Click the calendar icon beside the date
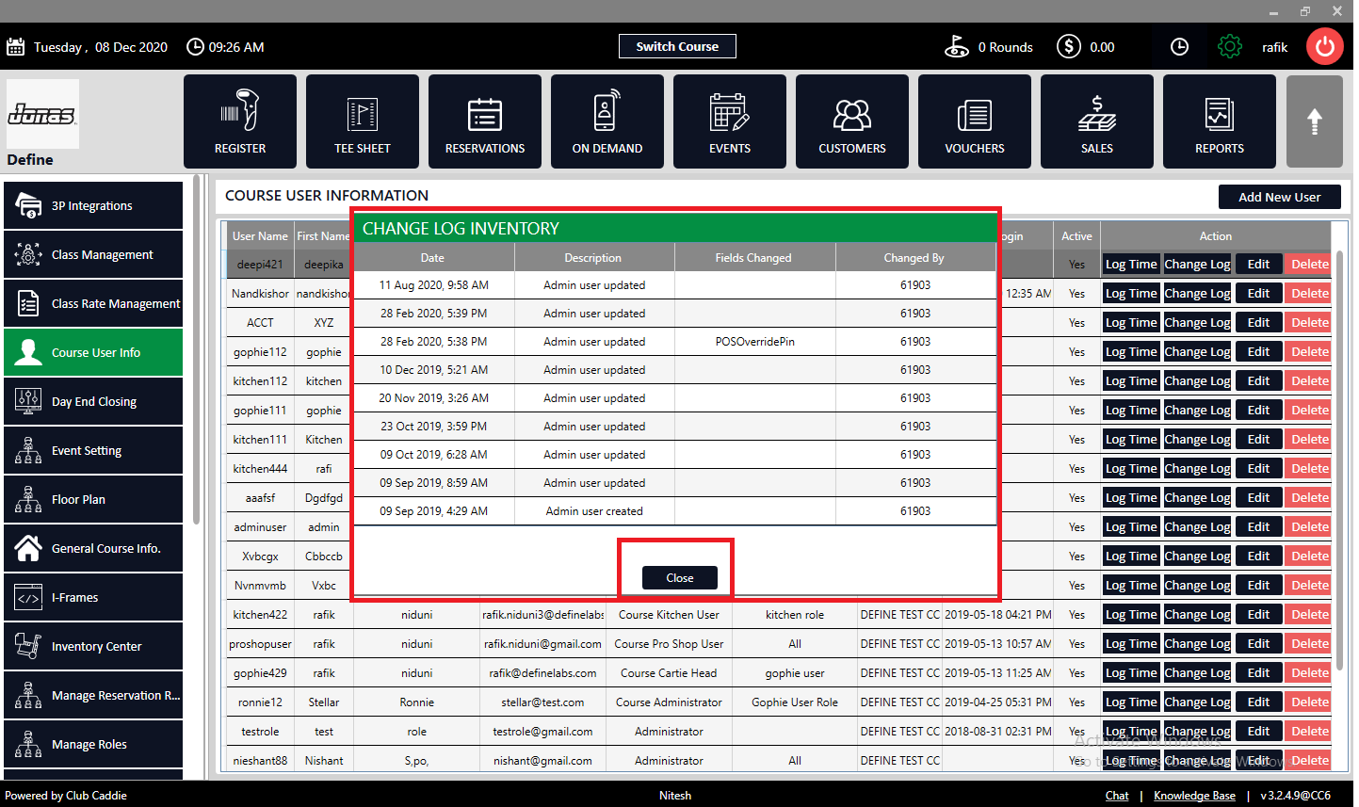The image size is (1359, 807). [x=16, y=47]
